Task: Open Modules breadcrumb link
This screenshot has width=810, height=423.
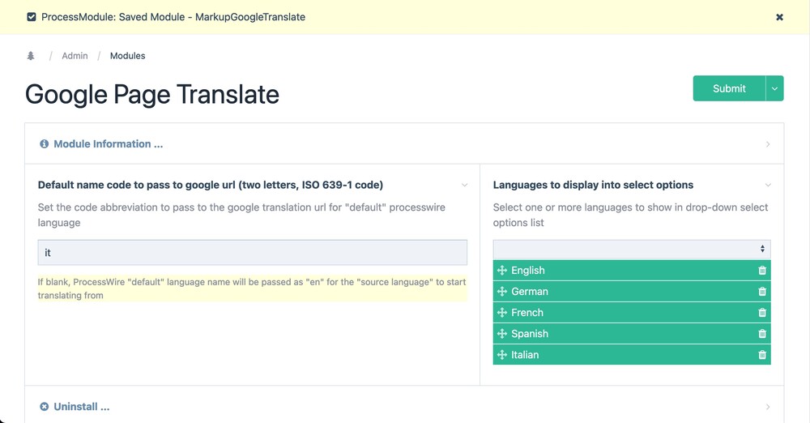Action: pyautogui.click(x=127, y=56)
